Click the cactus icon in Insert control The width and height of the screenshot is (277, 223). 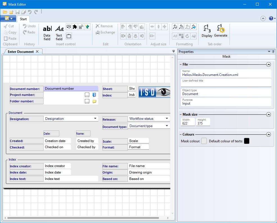(87, 27)
